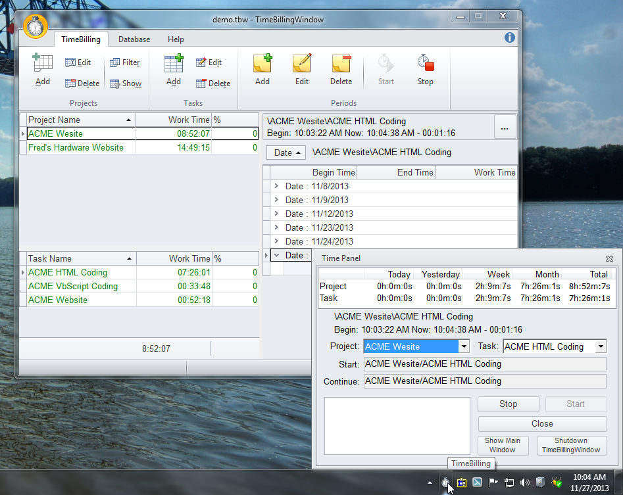Open the Filter projects tool
This screenshot has width=623, height=495.
click(124, 62)
